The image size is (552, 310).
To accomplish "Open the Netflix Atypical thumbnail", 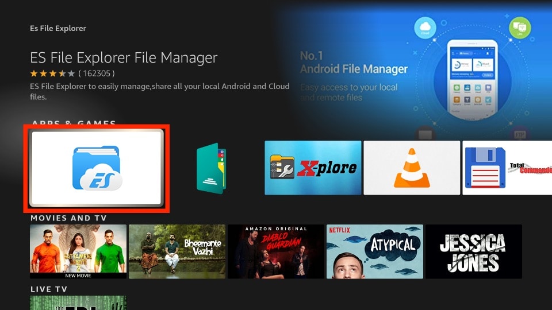I will coord(375,251).
